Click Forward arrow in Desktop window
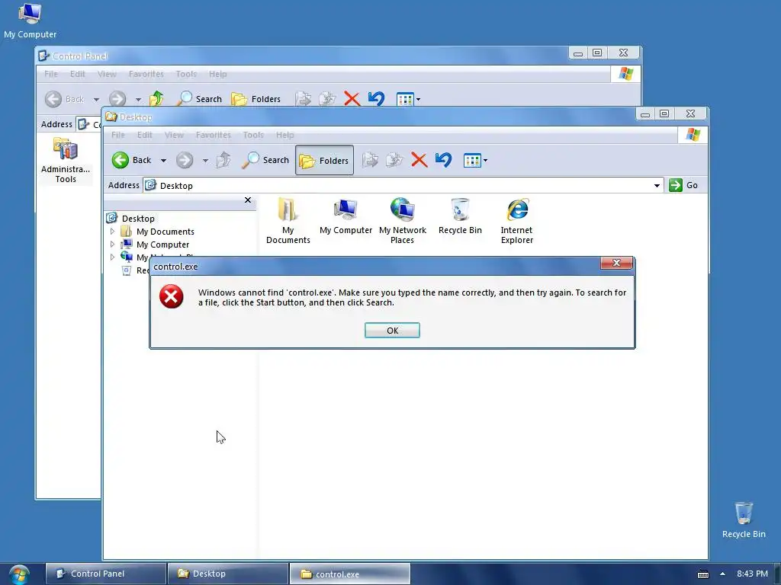Image resolution: width=781 pixels, height=585 pixels. [185, 160]
